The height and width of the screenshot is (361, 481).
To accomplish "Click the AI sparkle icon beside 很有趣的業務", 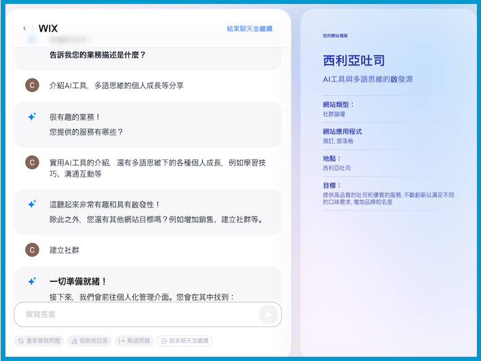I will [32, 117].
